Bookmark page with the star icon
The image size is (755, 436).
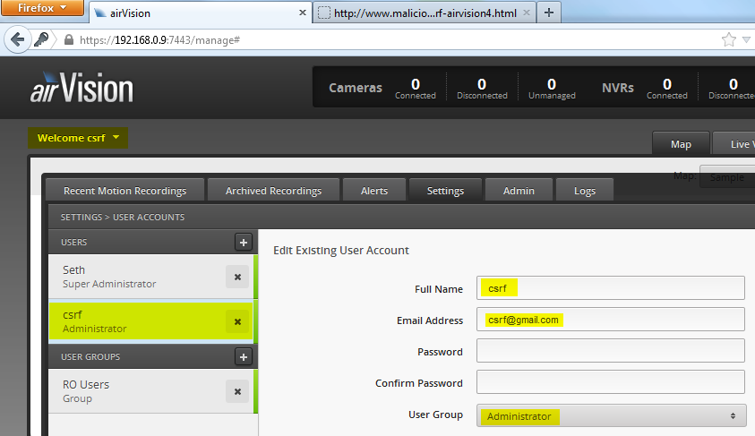pyautogui.click(x=728, y=39)
